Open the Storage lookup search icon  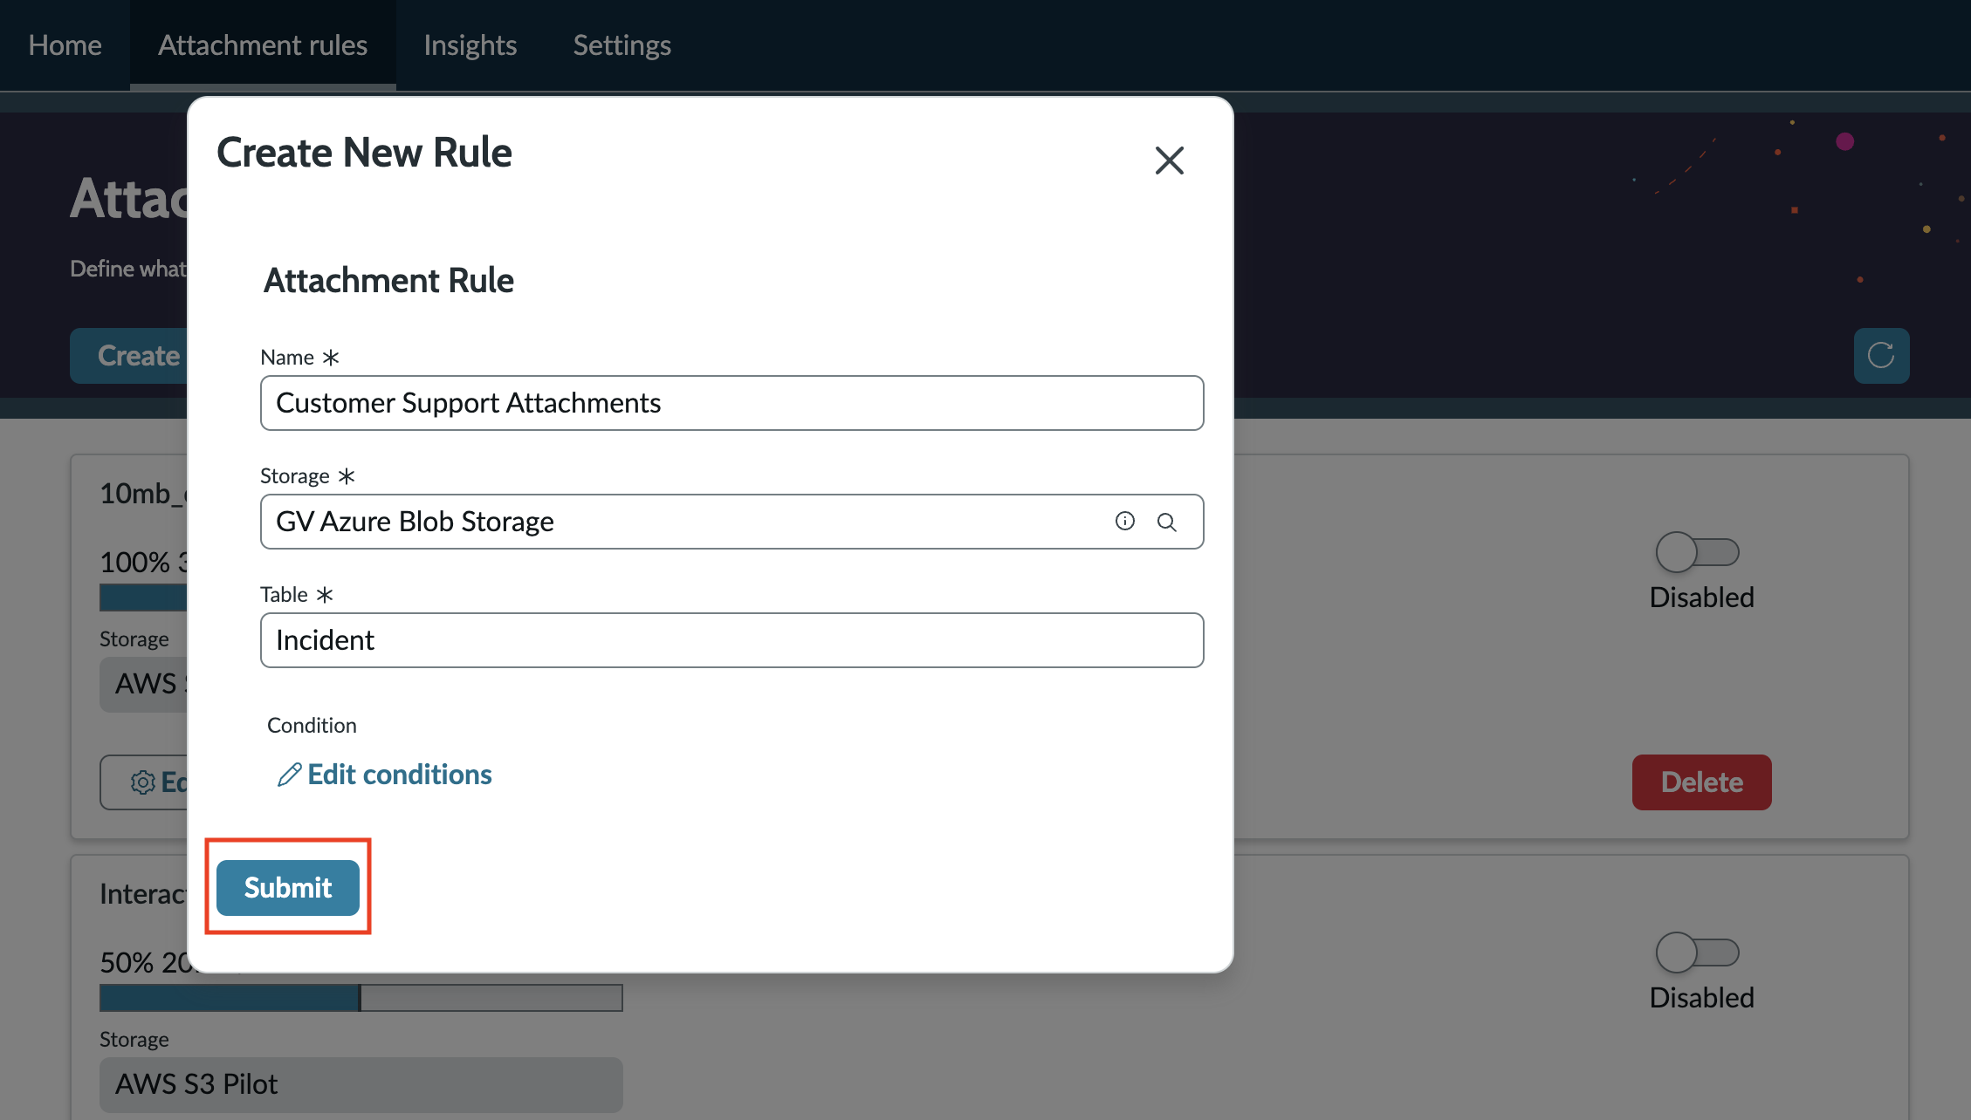tap(1167, 522)
